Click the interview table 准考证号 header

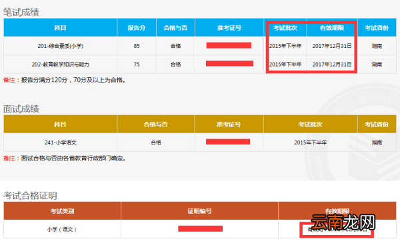229,124
